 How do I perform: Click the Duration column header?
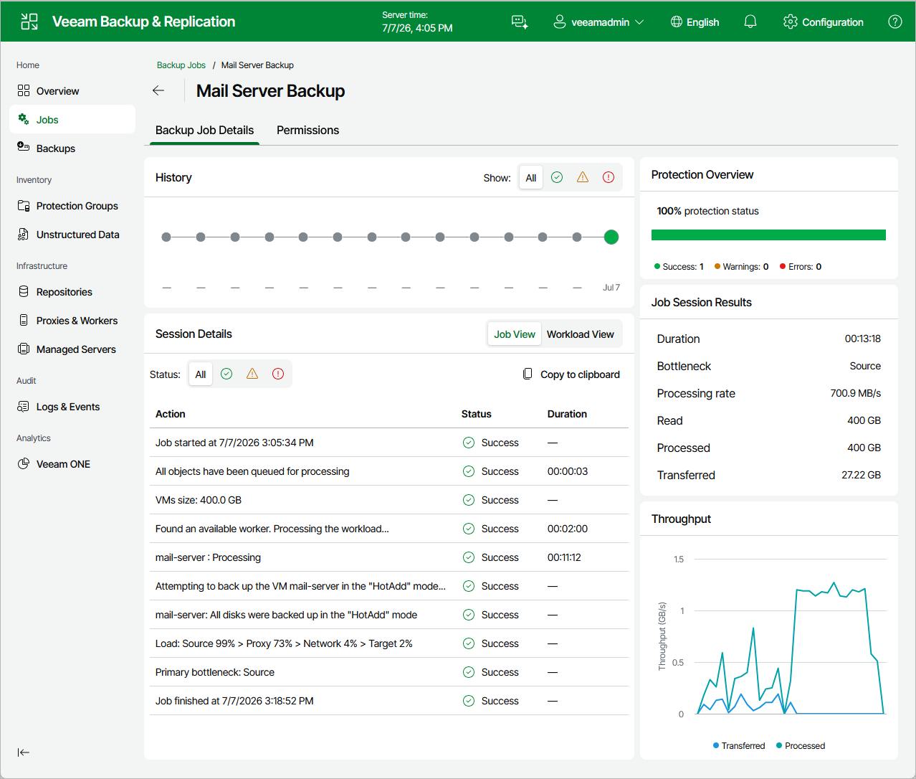coord(567,414)
